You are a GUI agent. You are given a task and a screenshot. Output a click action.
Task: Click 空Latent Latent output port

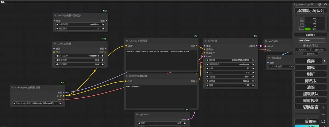pyautogui.click(x=189, y=120)
